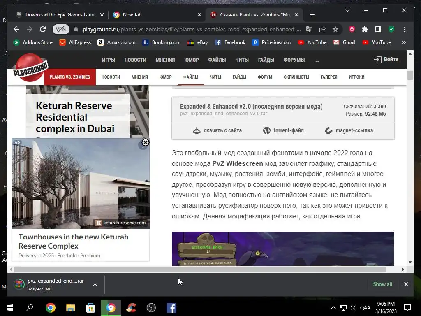Screen dimensions: 421x316
Task: Close the Epic Games Launcher tab
Action: (102, 15)
